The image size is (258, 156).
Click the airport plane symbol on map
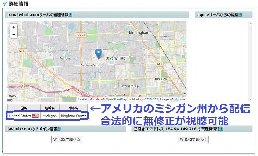[165, 36]
